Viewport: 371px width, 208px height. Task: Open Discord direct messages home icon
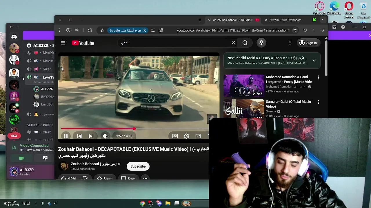[14, 37]
